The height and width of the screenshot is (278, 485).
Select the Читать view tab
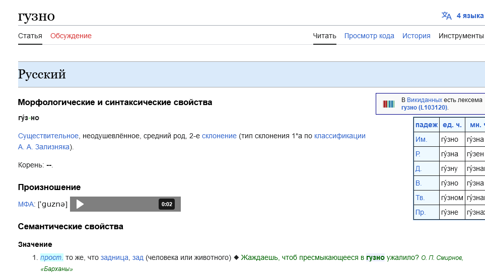(x=324, y=36)
